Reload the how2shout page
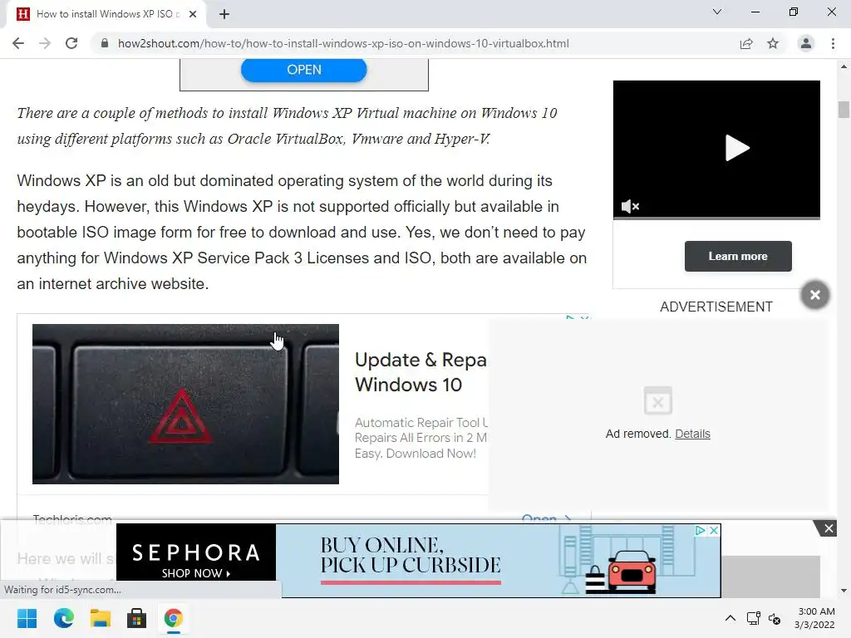Viewport: 851px width, 638px height. tap(71, 43)
